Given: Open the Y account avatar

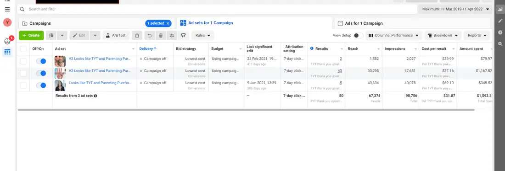Looking at the screenshot, I should [7, 22].
